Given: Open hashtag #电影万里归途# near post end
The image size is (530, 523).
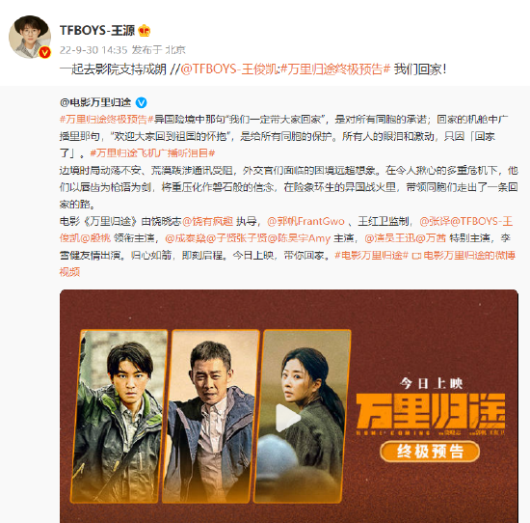Looking at the screenshot, I should tap(371, 256).
